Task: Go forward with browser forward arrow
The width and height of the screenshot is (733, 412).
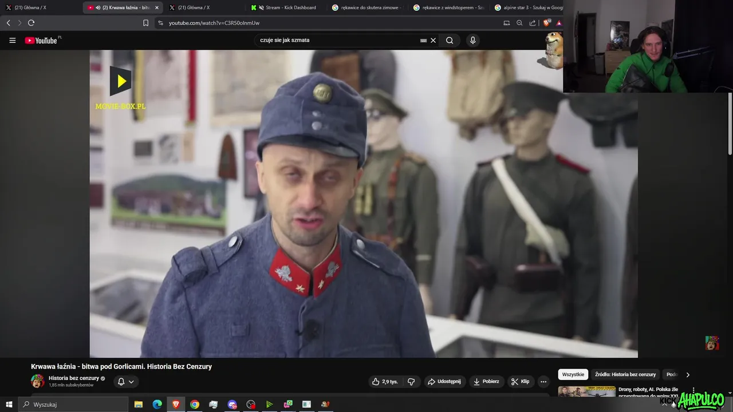Action: 19,23
